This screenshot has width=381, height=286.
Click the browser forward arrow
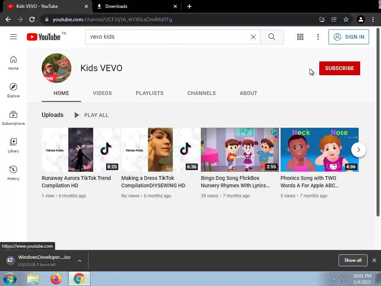tap(20, 19)
